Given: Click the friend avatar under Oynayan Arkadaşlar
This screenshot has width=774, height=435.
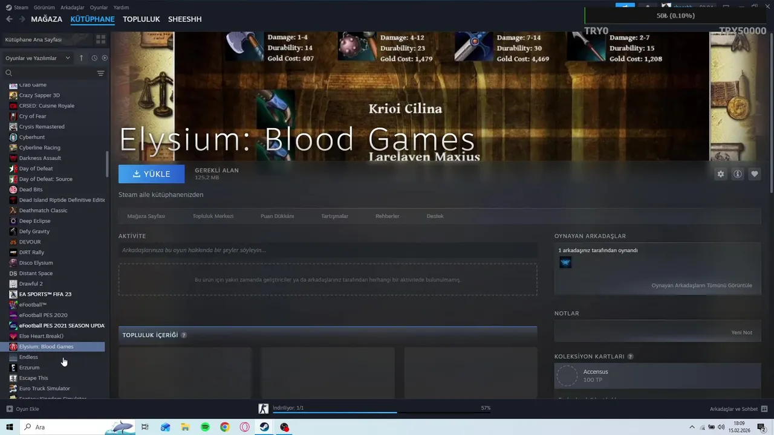Looking at the screenshot, I should [565, 262].
